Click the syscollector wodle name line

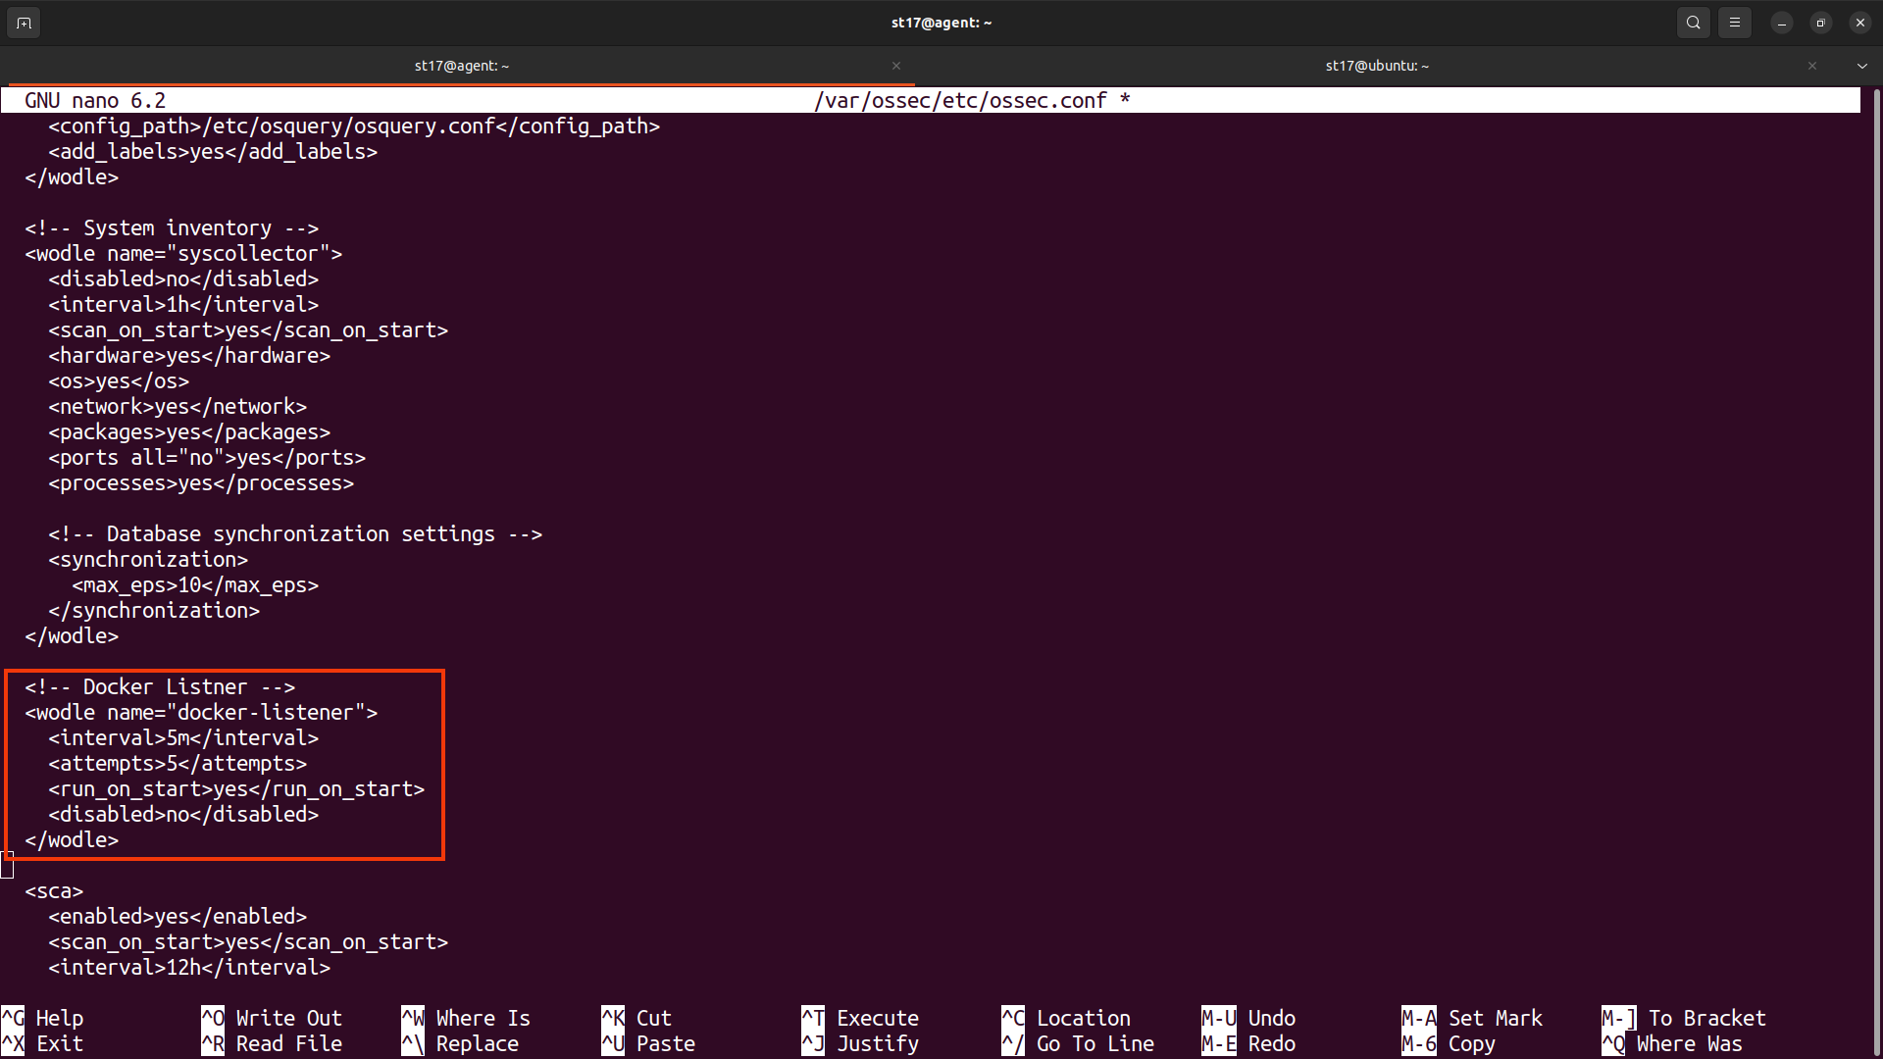[x=183, y=254]
